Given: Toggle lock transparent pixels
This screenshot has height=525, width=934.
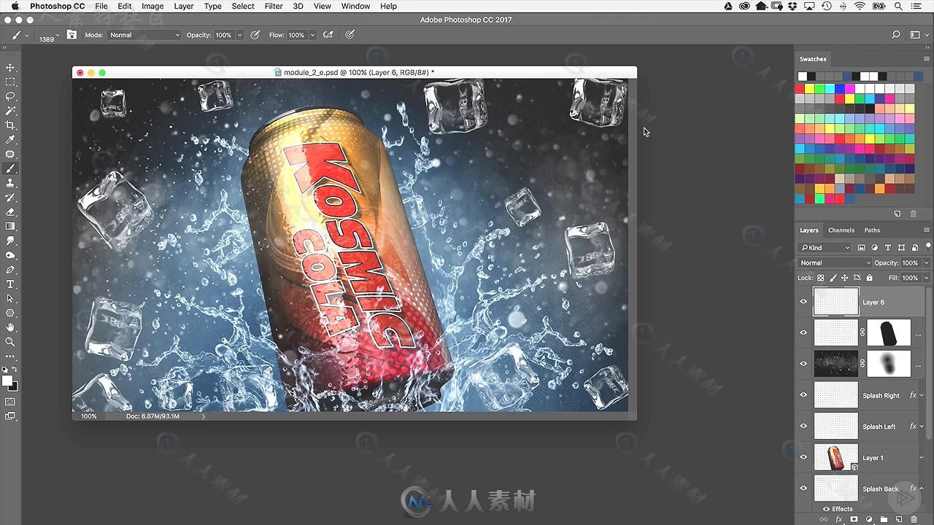Looking at the screenshot, I should point(820,278).
